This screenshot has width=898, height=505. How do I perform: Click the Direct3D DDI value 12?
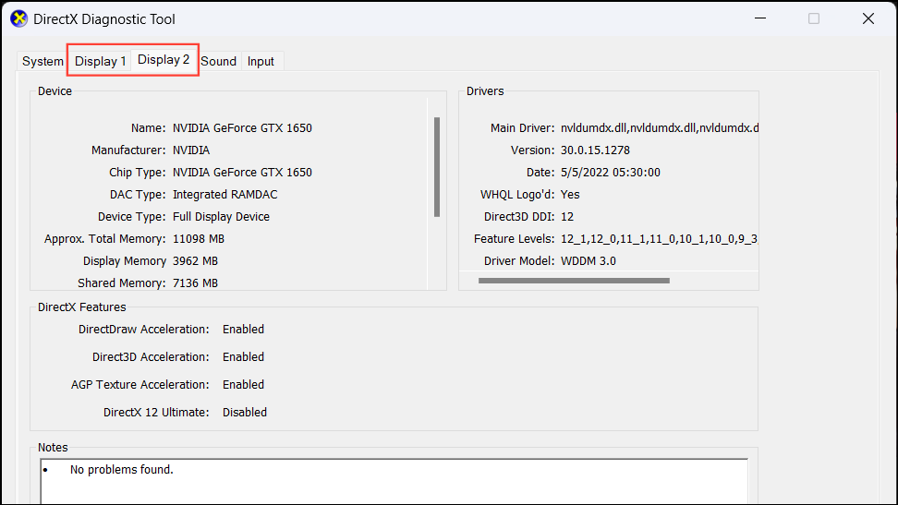(567, 217)
